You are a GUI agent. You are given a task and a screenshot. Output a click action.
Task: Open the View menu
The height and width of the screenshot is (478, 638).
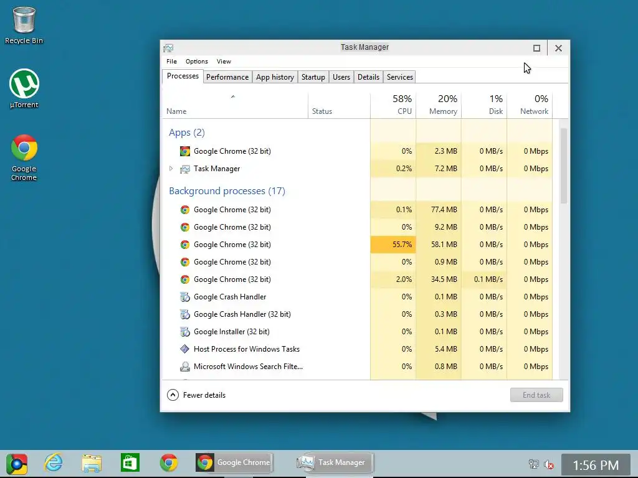click(224, 62)
